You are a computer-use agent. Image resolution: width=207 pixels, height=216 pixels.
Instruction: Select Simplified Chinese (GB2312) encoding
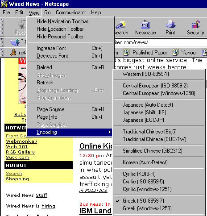point(159,151)
